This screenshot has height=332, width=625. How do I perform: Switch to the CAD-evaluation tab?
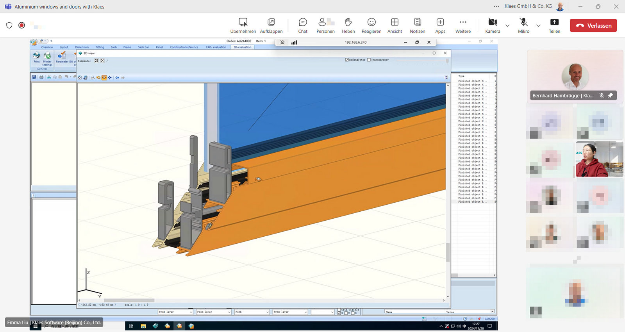coord(216,47)
